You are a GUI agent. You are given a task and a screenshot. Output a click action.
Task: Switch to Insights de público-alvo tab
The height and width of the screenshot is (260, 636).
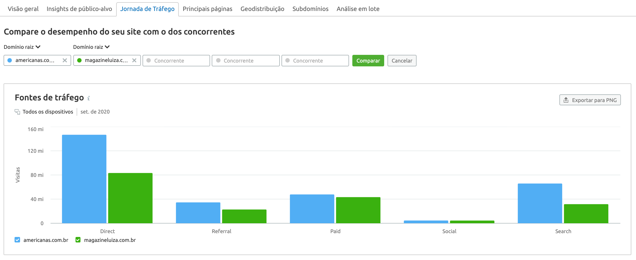point(79,9)
